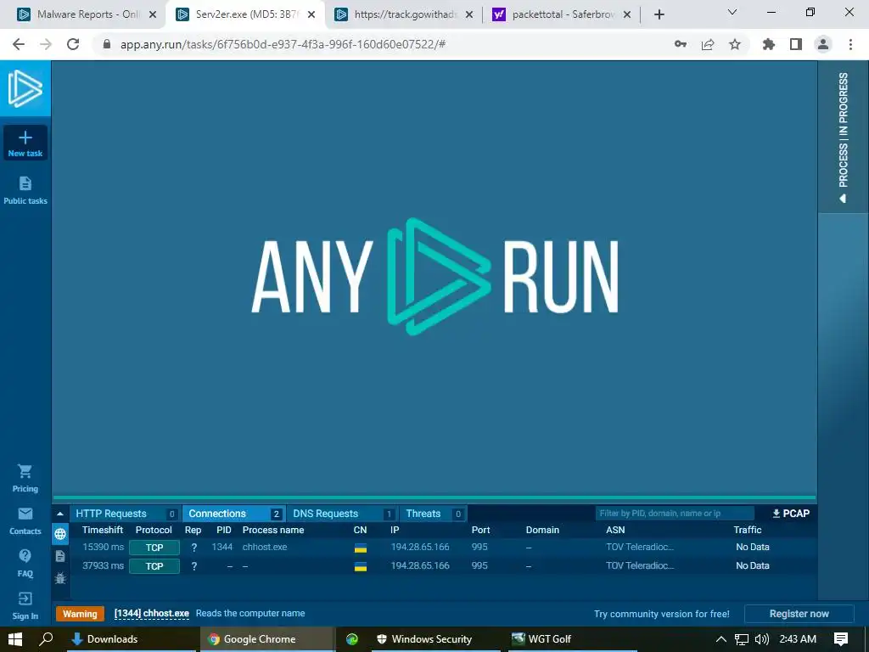Switch to Connections tab
The width and height of the screenshot is (869, 652).
tap(234, 514)
